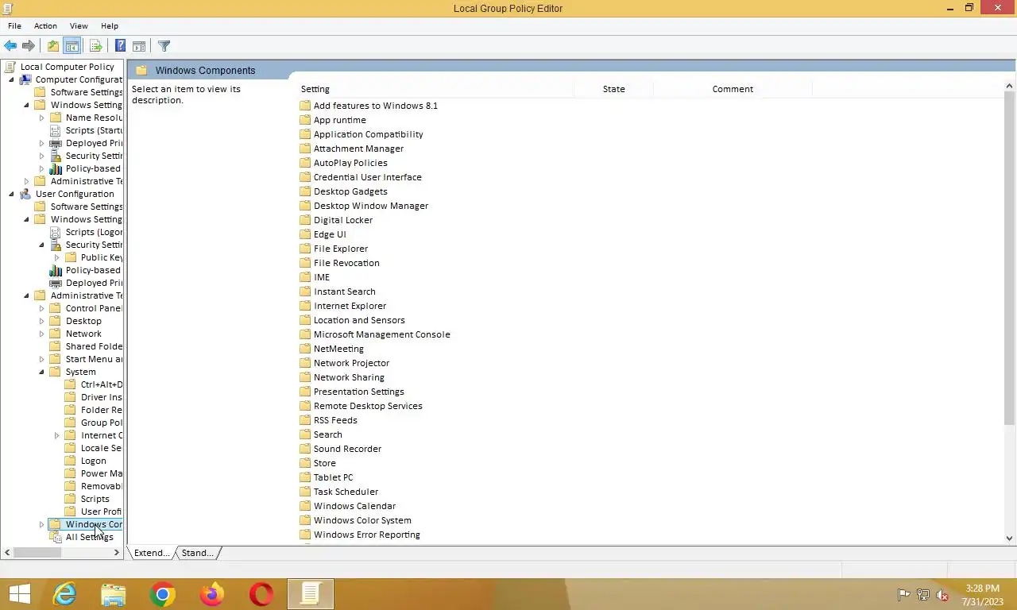Collapse the User Configuration node
Viewport: 1017px width, 610px height.
11,194
